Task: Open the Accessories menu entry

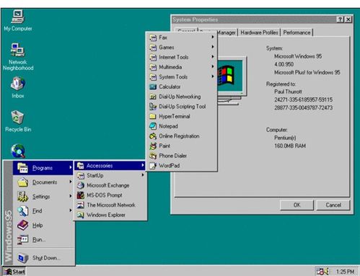Action: (110, 166)
